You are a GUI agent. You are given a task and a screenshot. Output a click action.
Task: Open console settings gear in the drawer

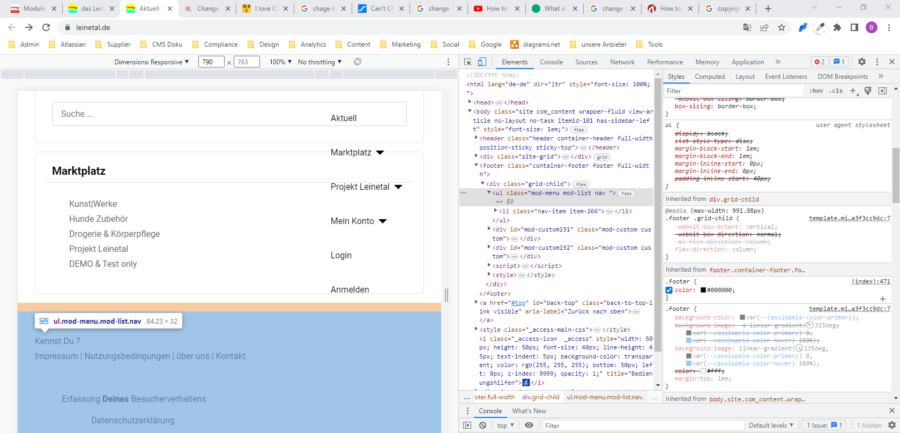coord(892,425)
